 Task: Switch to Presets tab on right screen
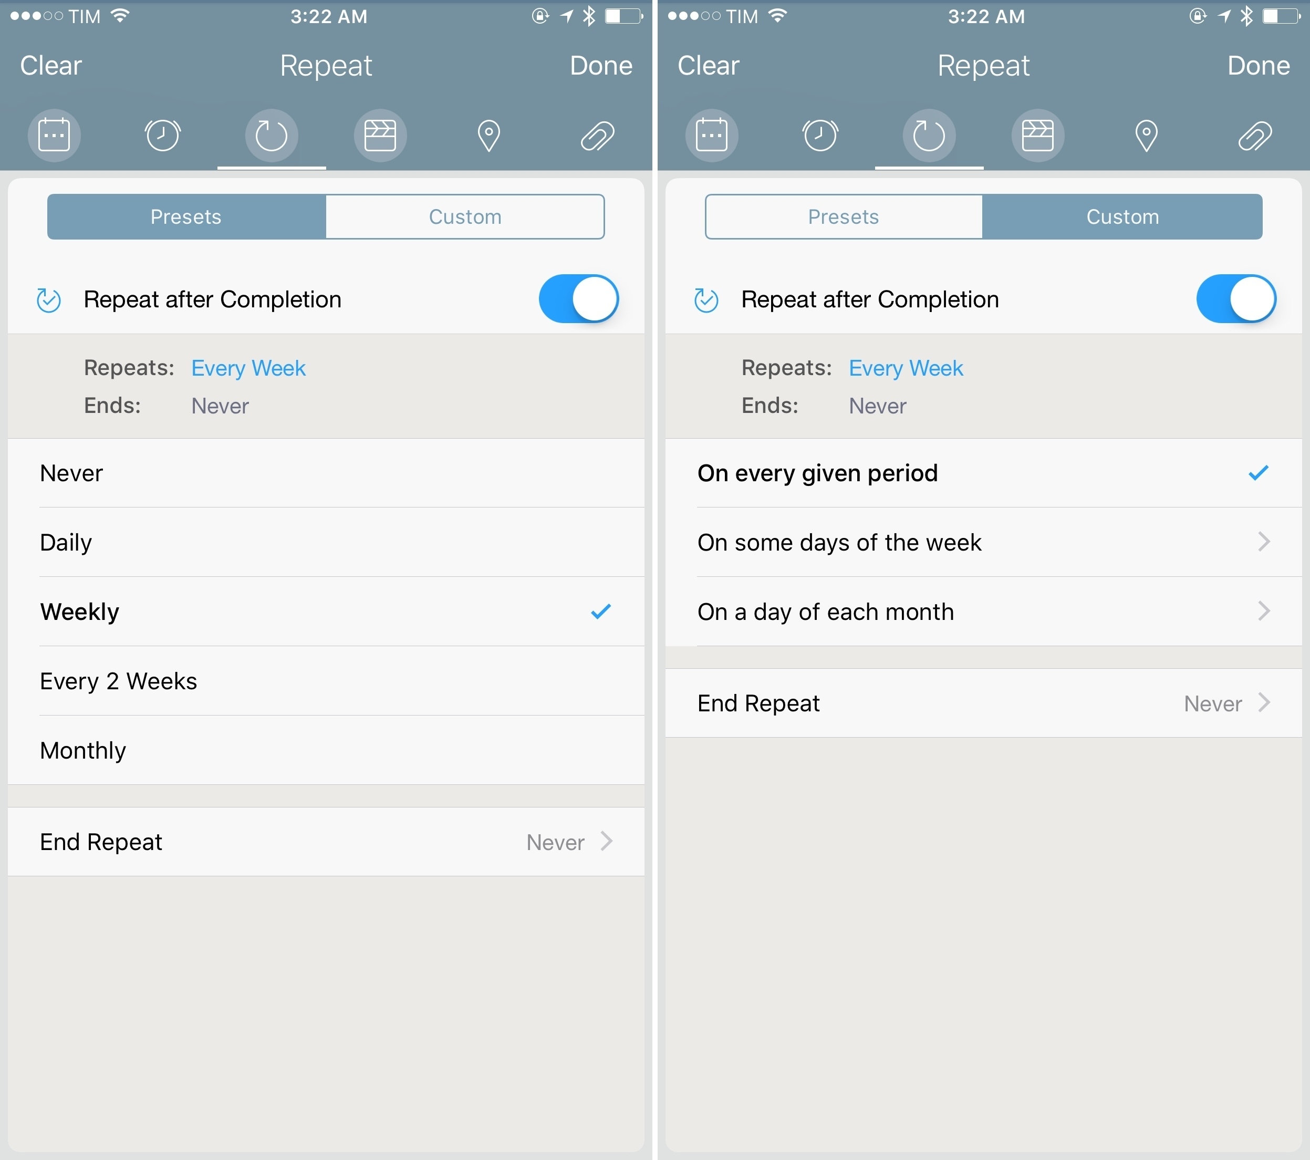pos(842,215)
